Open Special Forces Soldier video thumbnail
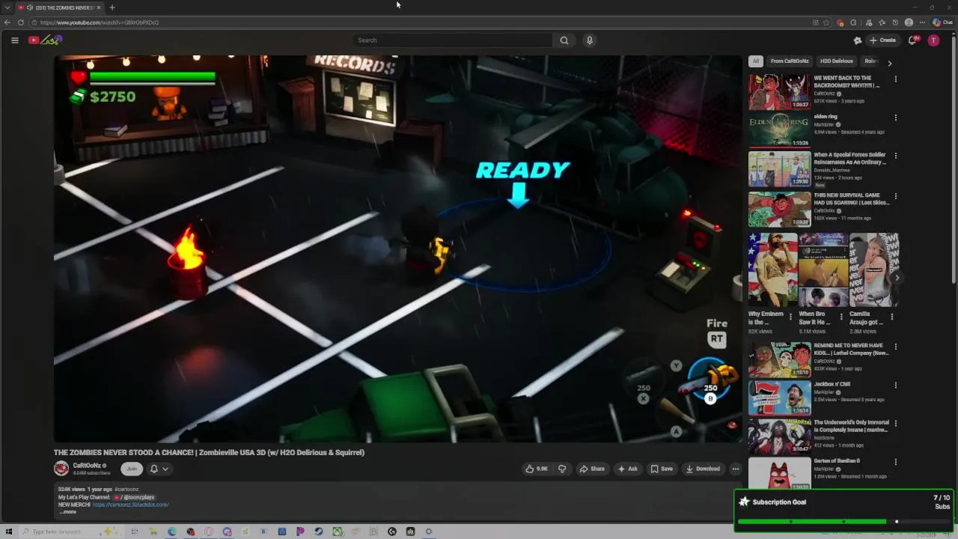Viewport: 958px width, 539px height. pos(779,169)
